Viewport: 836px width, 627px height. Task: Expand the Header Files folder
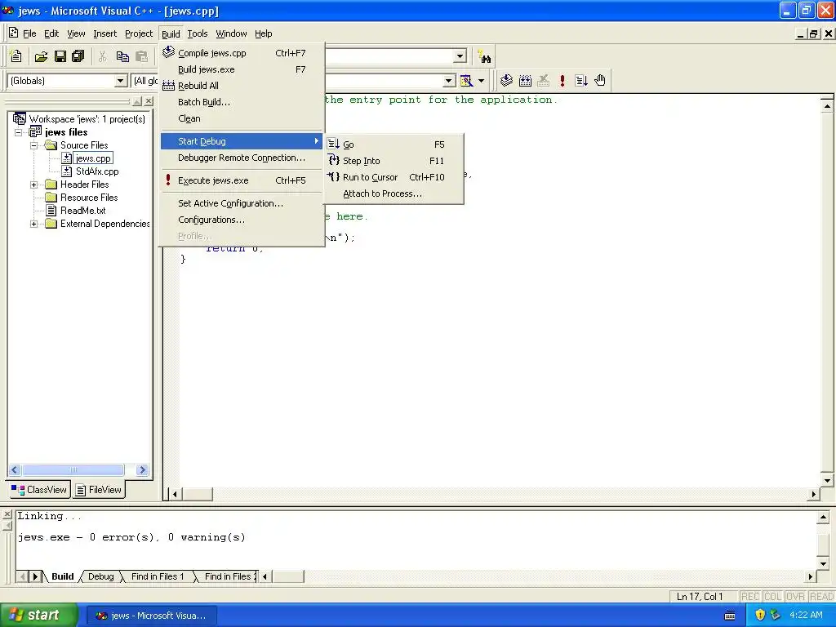[33, 185]
